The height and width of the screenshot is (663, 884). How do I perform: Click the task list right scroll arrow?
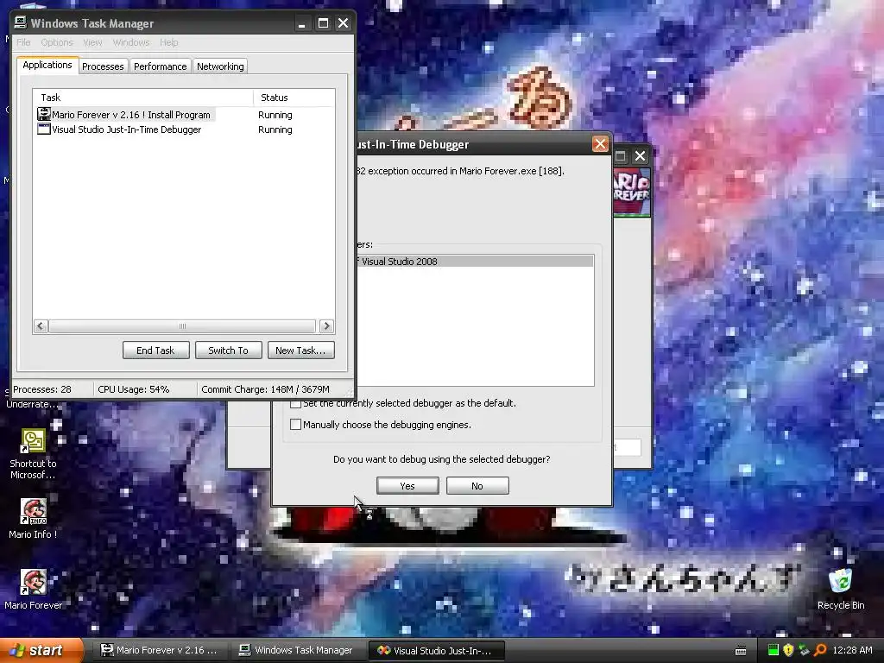point(326,325)
